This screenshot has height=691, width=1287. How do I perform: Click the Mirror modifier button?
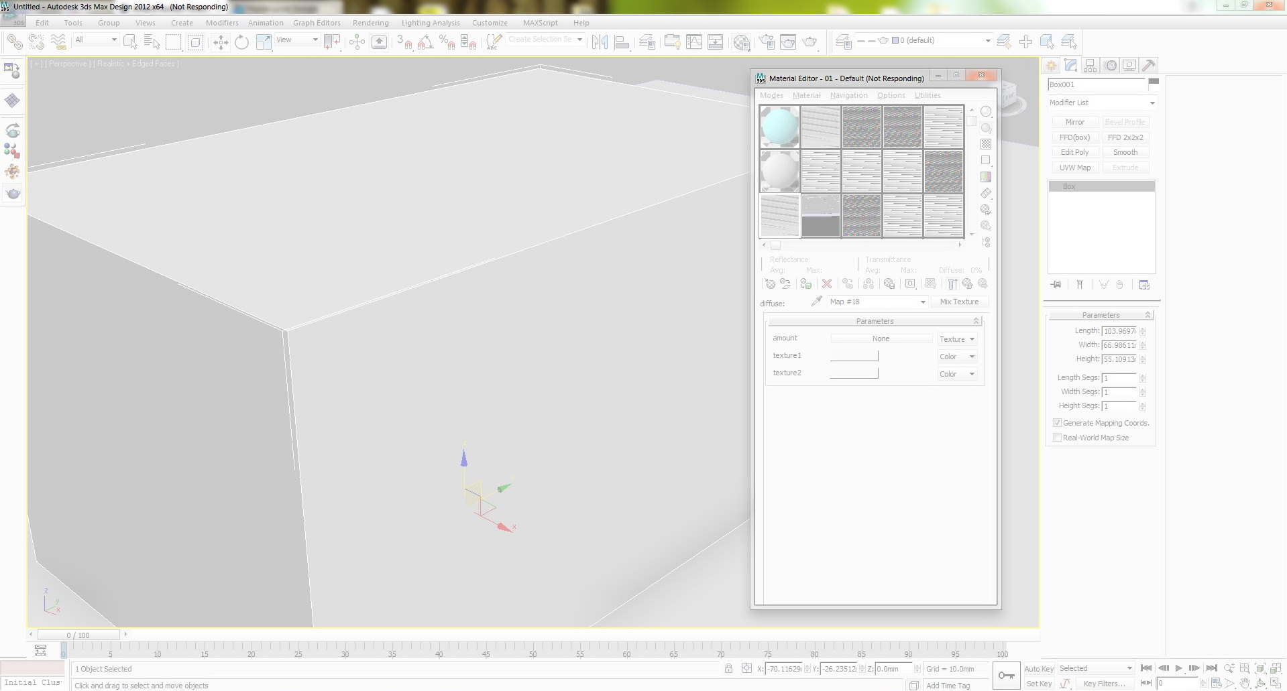(1075, 122)
